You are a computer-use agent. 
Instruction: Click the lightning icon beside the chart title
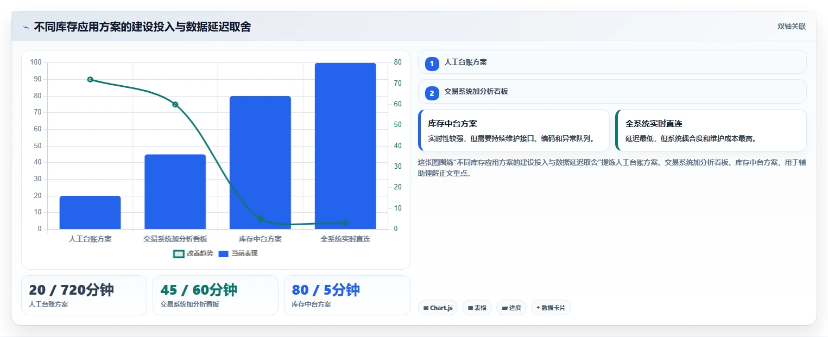pos(26,27)
